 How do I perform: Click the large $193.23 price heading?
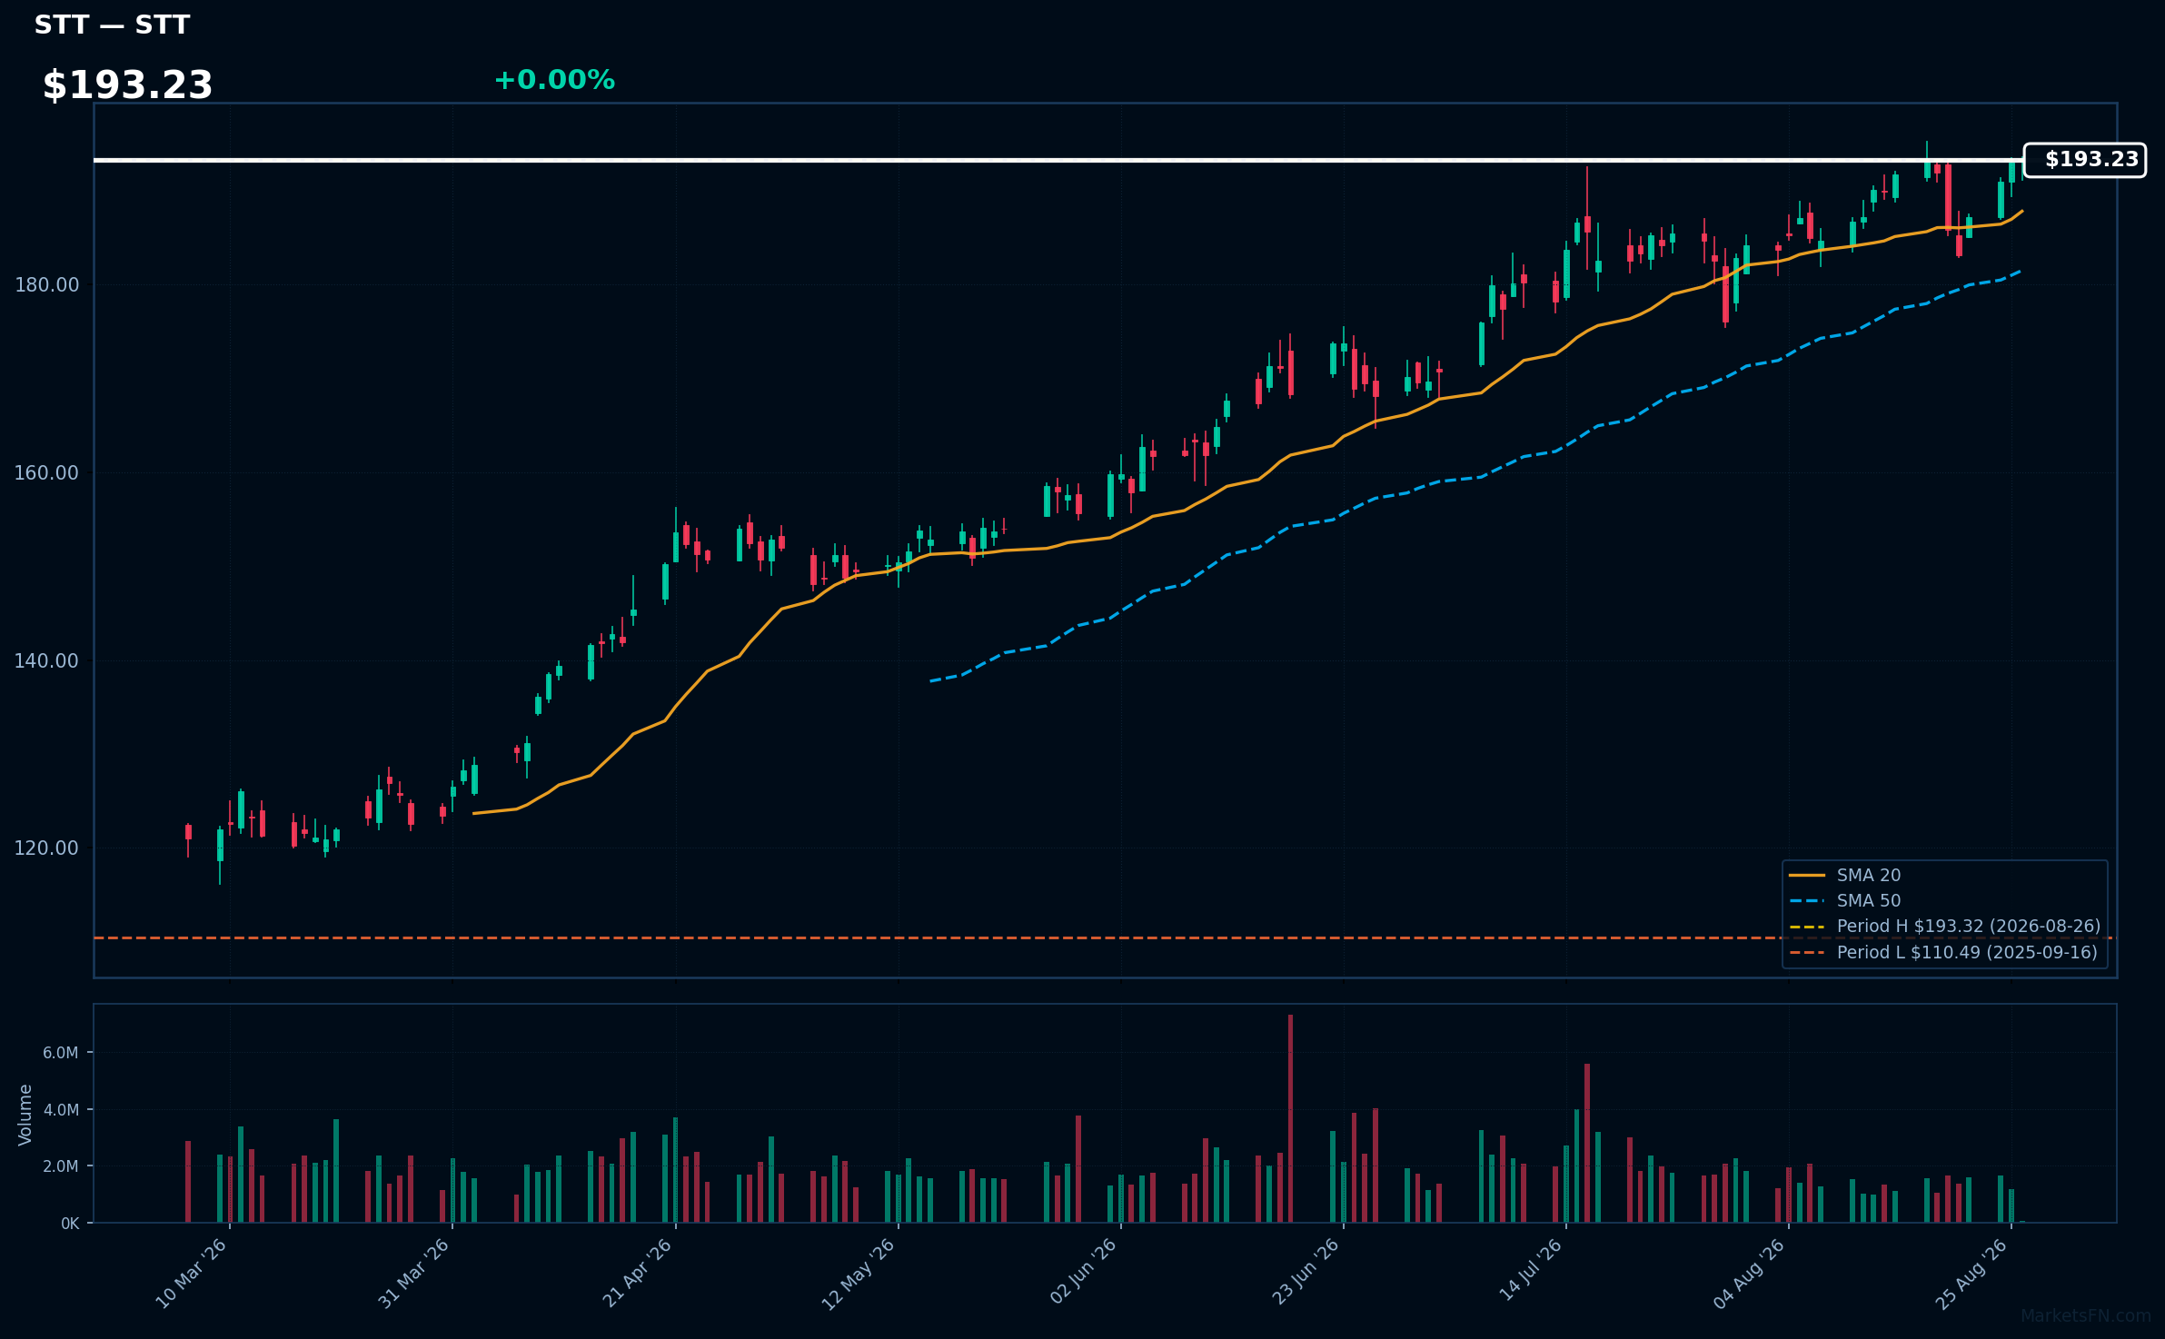point(127,85)
